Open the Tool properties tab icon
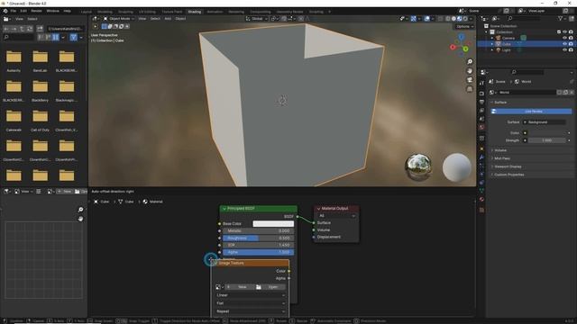The width and height of the screenshot is (577, 324). click(481, 84)
